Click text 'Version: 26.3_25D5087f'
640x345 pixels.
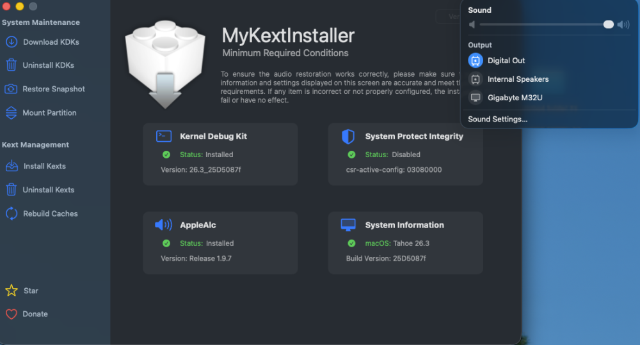201,169
